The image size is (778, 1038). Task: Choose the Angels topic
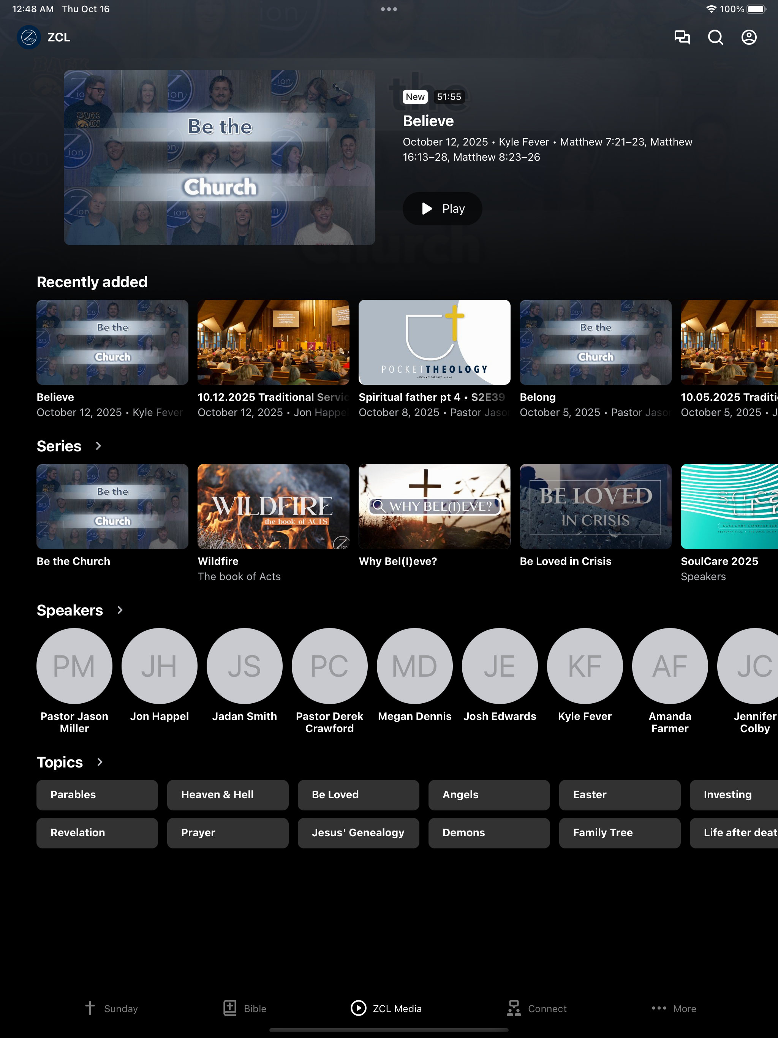pos(489,795)
